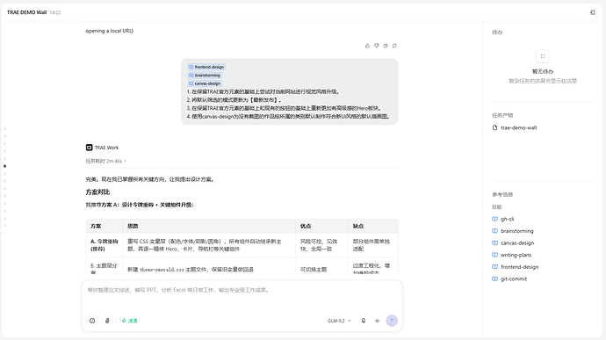
Task: Open the git-commit skill in sidebar
Action: point(509,279)
